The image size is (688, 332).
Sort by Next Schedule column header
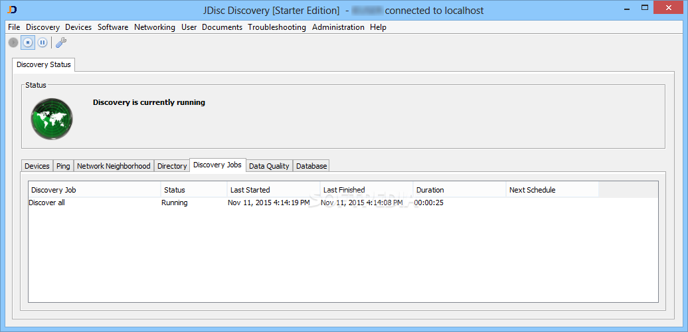552,190
